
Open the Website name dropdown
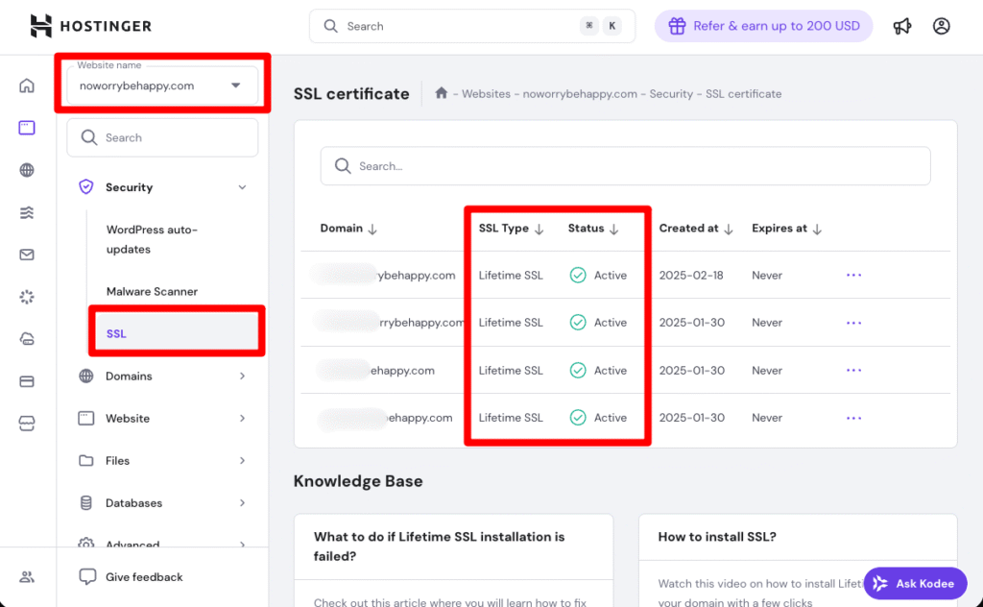tap(162, 85)
